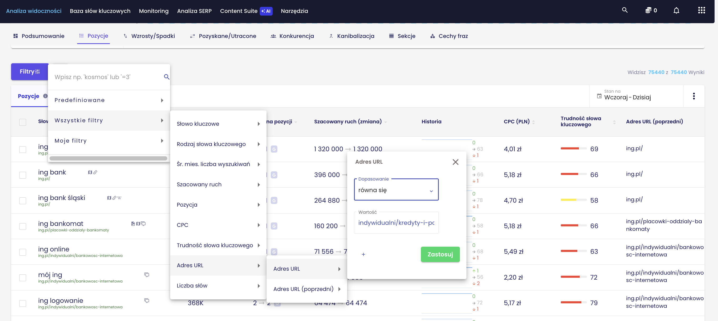Open the Dopasowanie dropdown
This screenshot has height=321, width=718.
click(396, 190)
